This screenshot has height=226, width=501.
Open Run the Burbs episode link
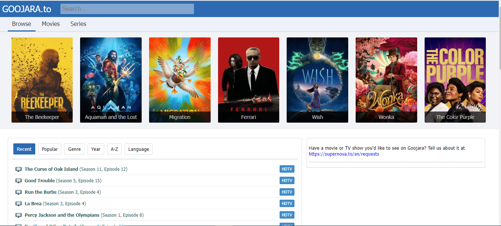63,192
